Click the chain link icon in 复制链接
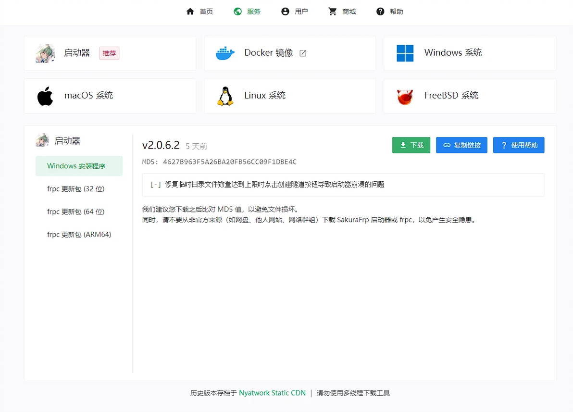This screenshot has width=573, height=412. click(x=447, y=145)
